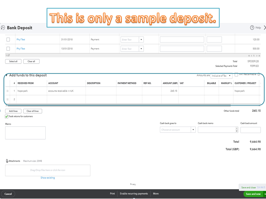This screenshot has width=266, height=199.
Task: Click the ref no field in 500.00 row
Action: pos(214,49)
